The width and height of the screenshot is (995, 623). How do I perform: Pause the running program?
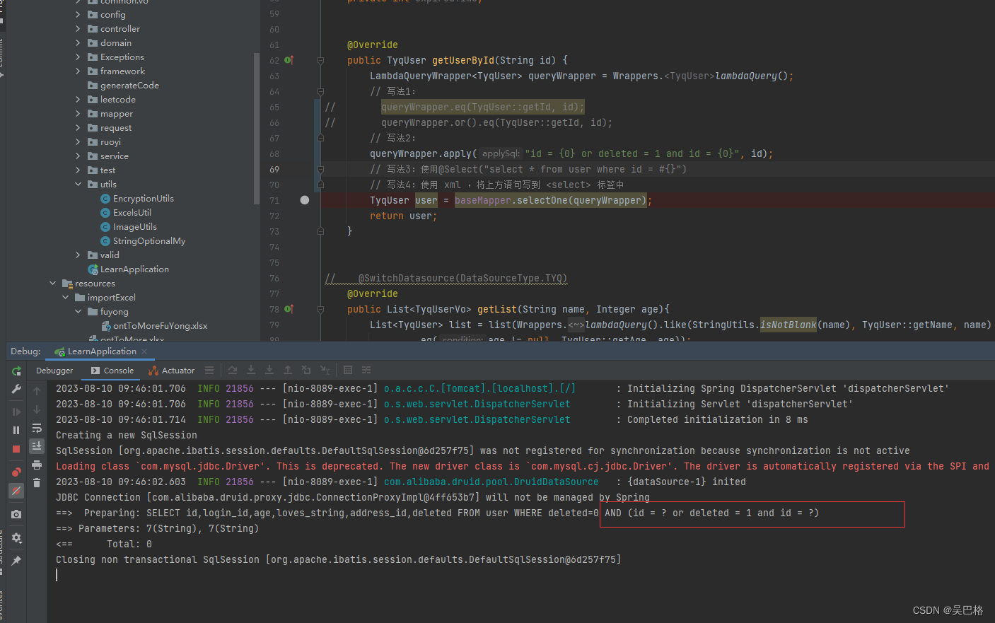[16, 430]
